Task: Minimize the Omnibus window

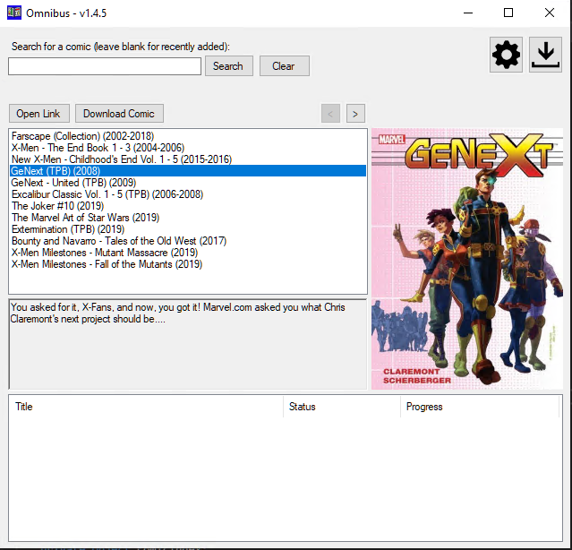Action: coord(468,13)
